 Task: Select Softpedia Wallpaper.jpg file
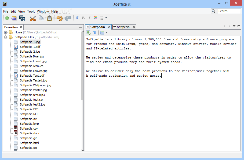point(35,85)
